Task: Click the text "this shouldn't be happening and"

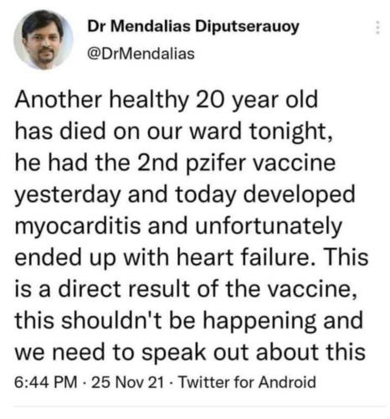Action: (189, 321)
